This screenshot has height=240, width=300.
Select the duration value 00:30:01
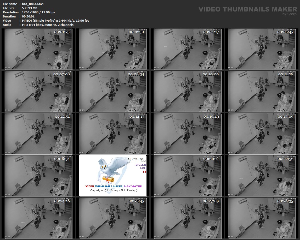(x=28, y=17)
